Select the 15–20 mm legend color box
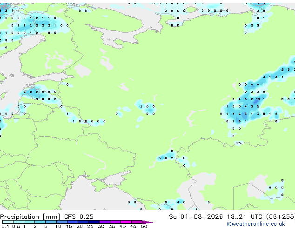The width and height of the screenshot is (295, 228). (x=73, y=222)
